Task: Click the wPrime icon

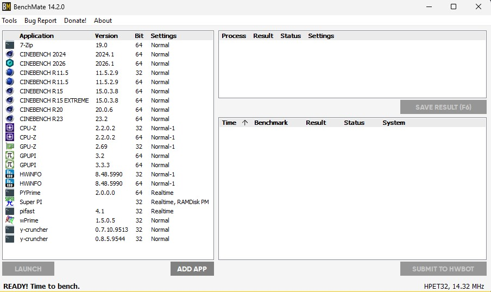Action: point(10,220)
